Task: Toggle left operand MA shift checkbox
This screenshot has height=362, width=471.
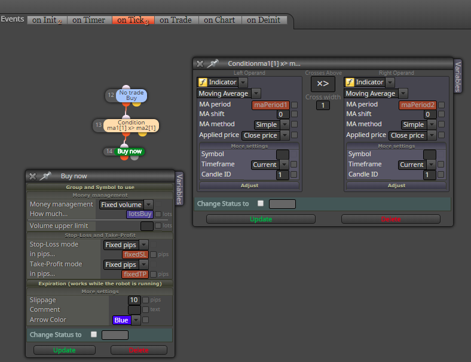Action: [x=294, y=114]
